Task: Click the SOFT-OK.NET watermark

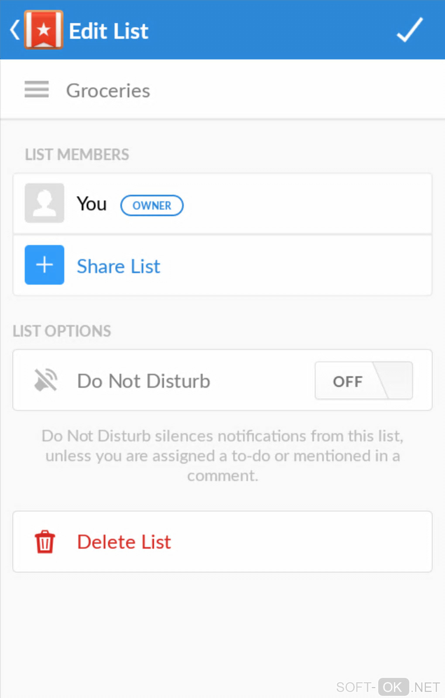Action: coord(388,687)
